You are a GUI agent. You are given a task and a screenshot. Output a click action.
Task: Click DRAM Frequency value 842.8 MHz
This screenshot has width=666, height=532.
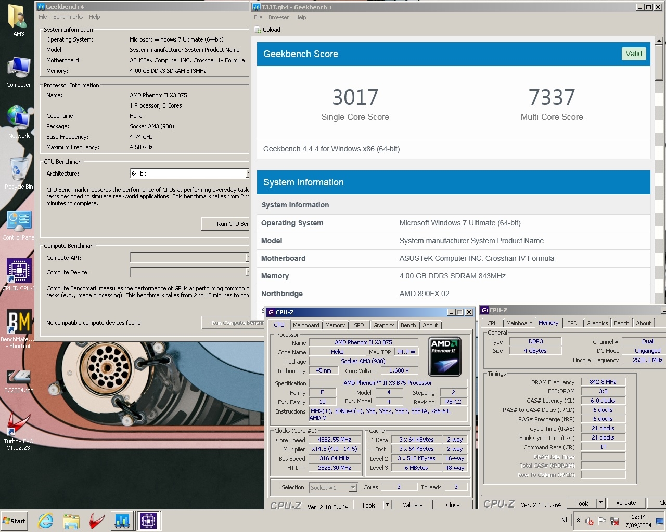coord(603,382)
